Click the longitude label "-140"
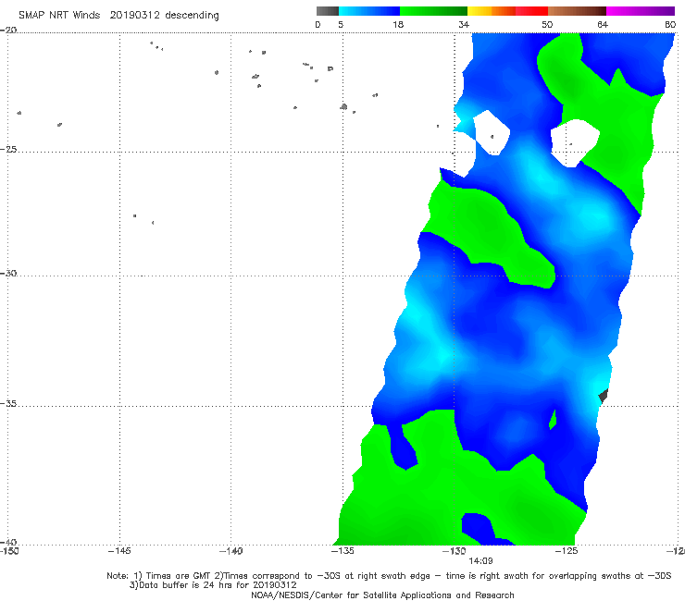This screenshot has width=685, height=601. click(230, 551)
